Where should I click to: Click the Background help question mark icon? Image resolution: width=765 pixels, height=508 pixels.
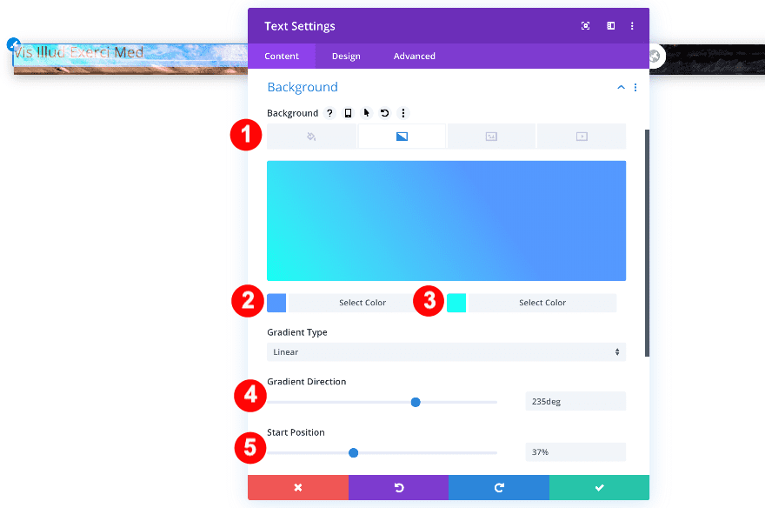click(x=329, y=113)
